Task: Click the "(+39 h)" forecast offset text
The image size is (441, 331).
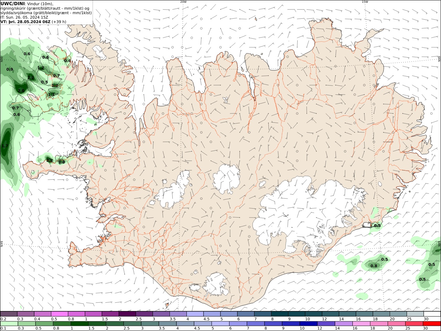Action: coord(59,22)
